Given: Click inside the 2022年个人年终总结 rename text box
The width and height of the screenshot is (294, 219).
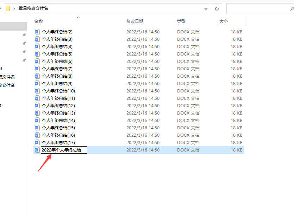Looking at the screenshot, I should [x=70, y=150].
